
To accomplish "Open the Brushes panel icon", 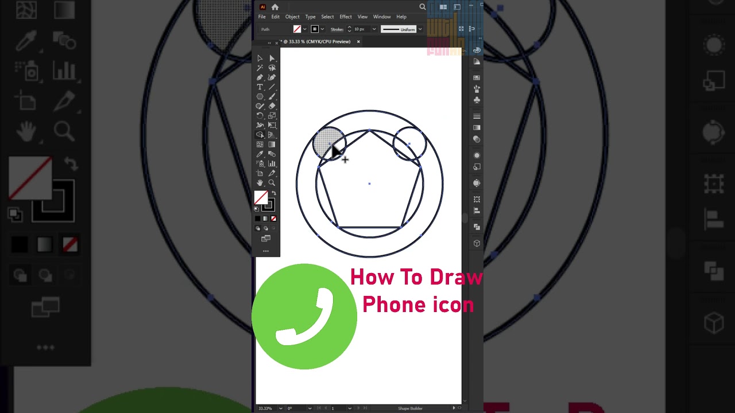I will point(477,89).
